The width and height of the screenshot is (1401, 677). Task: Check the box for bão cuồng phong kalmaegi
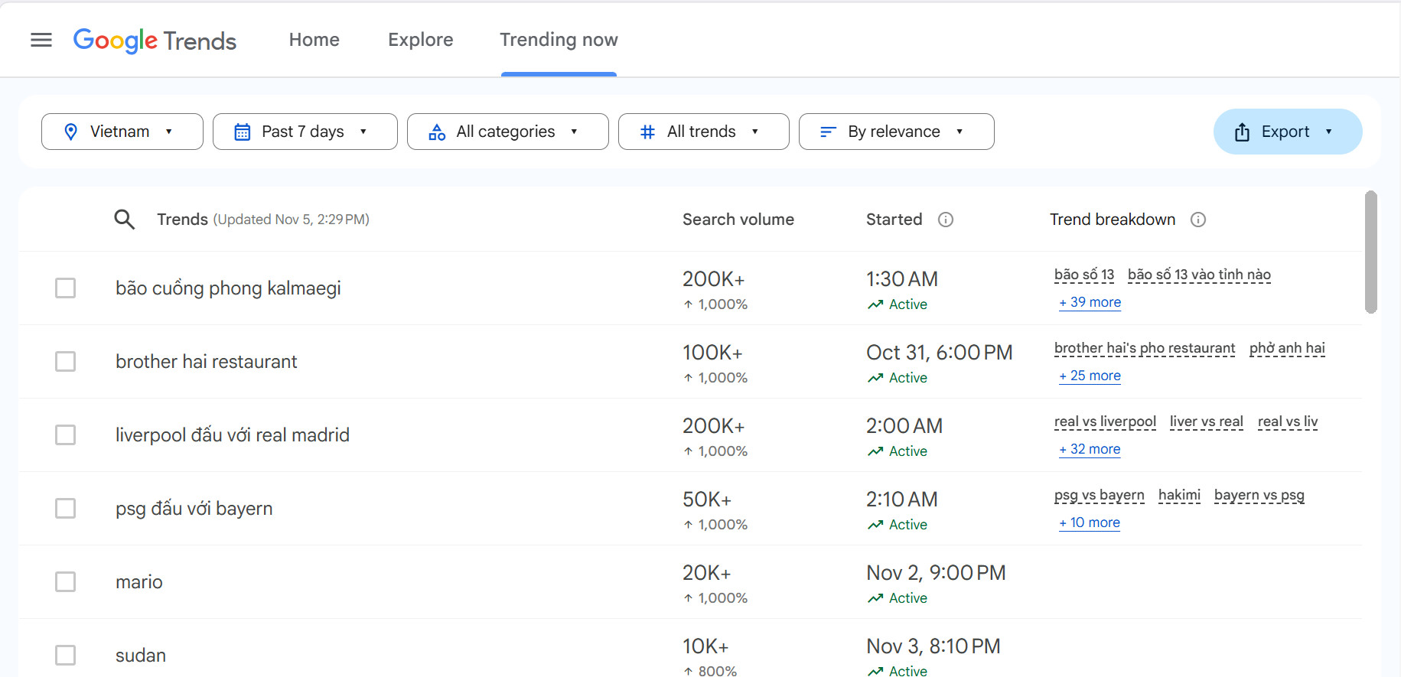pyautogui.click(x=66, y=288)
